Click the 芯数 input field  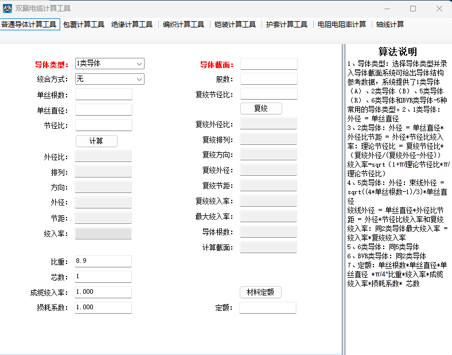click(103, 277)
